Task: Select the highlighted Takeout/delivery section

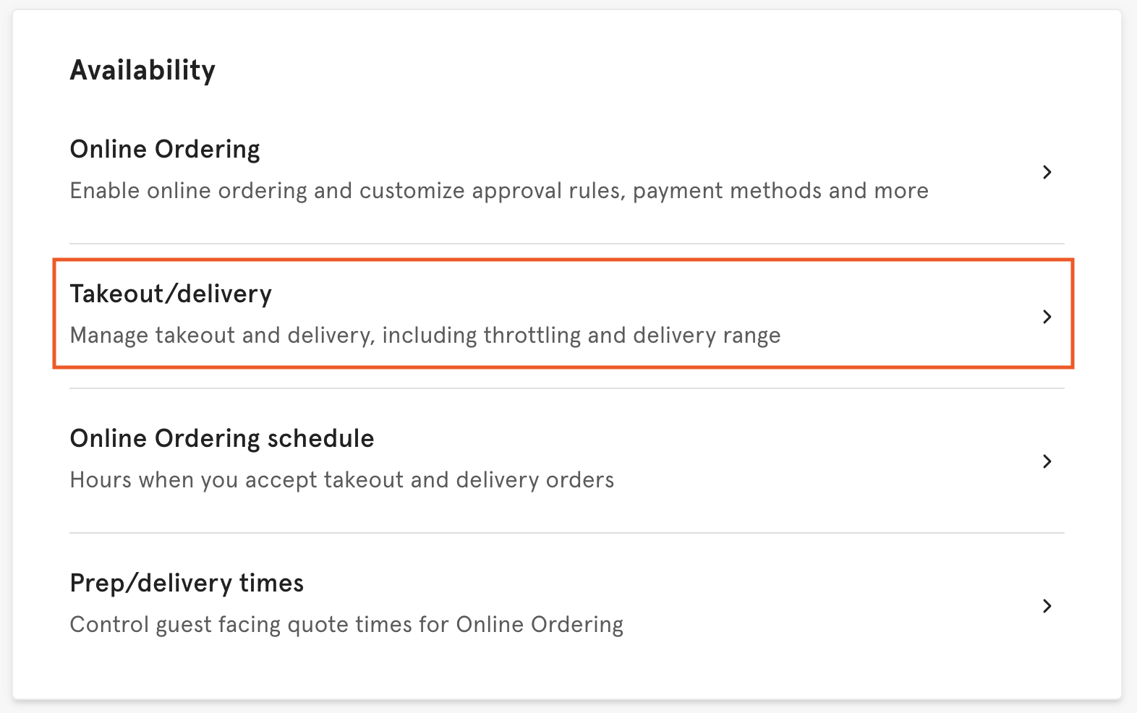Action: pyautogui.click(x=506, y=313)
